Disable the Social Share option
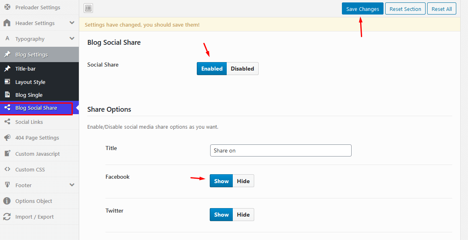The image size is (468, 240). tap(242, 69)
